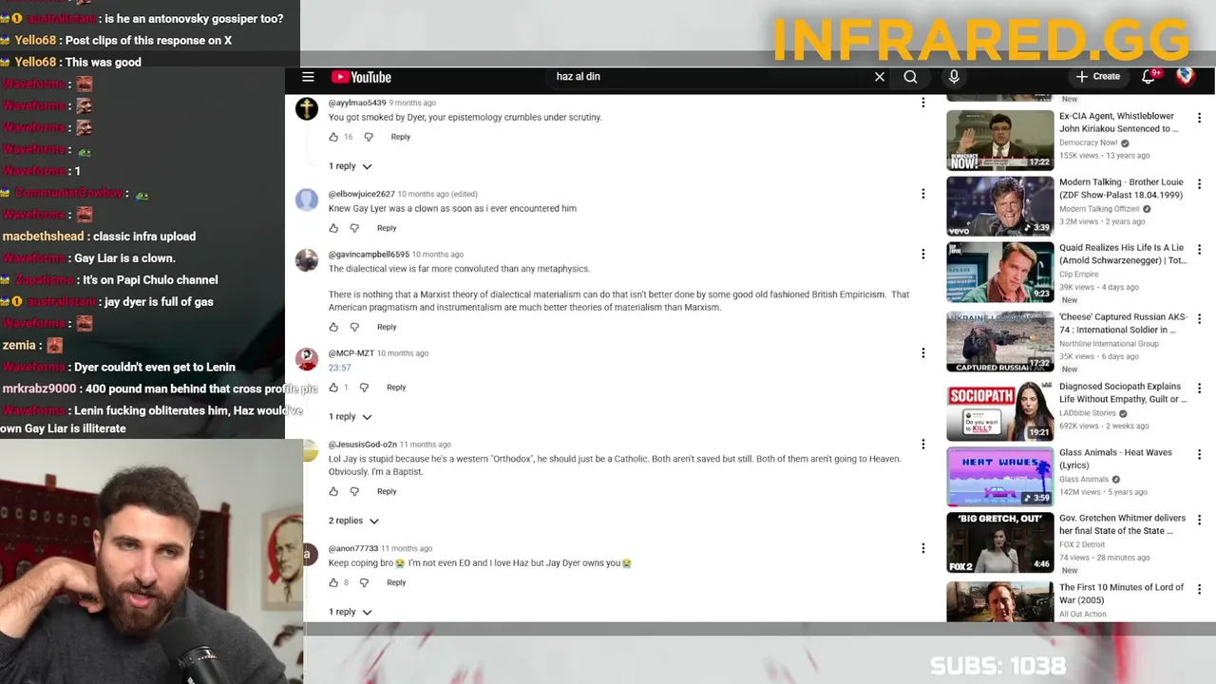Viewport: 1216px width, 684px height.
Task: Expand the 1 reply under @MCP-MZT
Action: click(x=351, y=417)
